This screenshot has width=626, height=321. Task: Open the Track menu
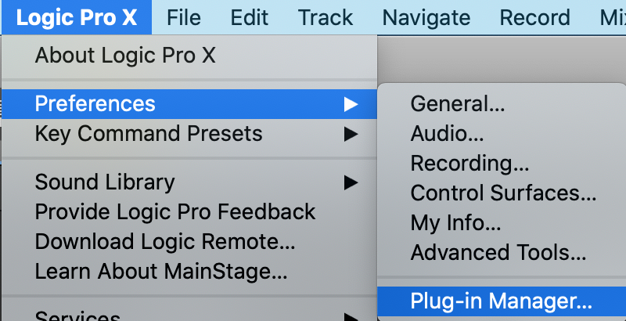[x=326, y=17]
